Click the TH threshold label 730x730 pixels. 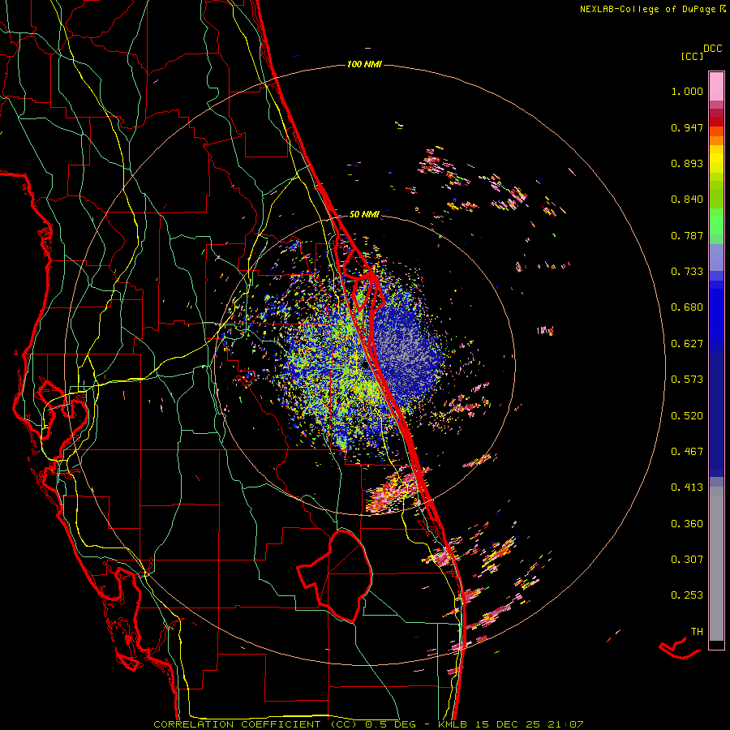tap(697, 632)
